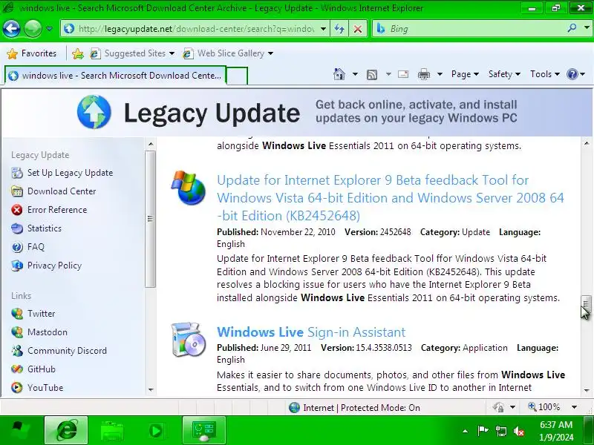594x445 pixels.
Task: Open the Help question mark menu
Action: click(x=575, y=74)
